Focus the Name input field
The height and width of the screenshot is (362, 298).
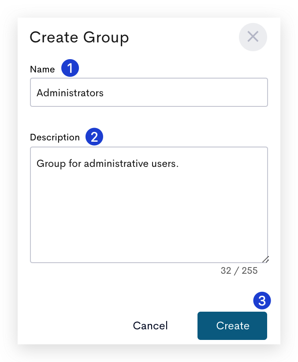pyautogui.click(x=149, y=92)
